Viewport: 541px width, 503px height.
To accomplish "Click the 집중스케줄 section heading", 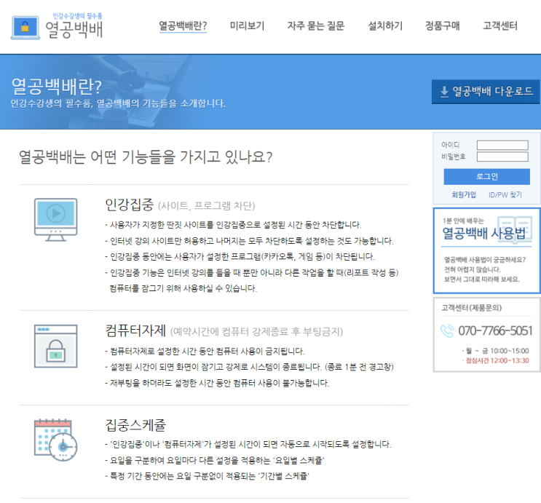I will tap(135, 425).
